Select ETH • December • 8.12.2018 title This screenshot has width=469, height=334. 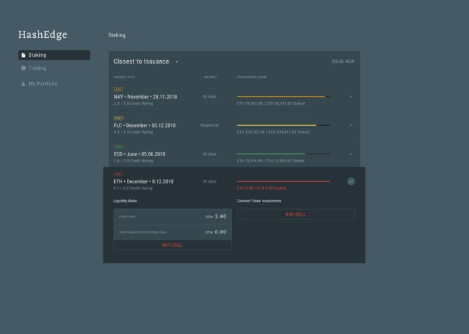143,181
